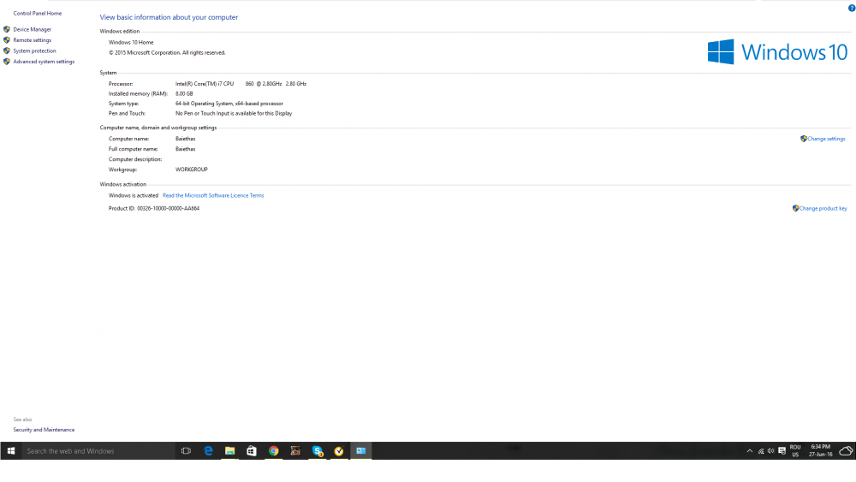Open the Norton checkmark taskbar icon
The height and width of the screenshot is (482, 856).
point(339,451)
